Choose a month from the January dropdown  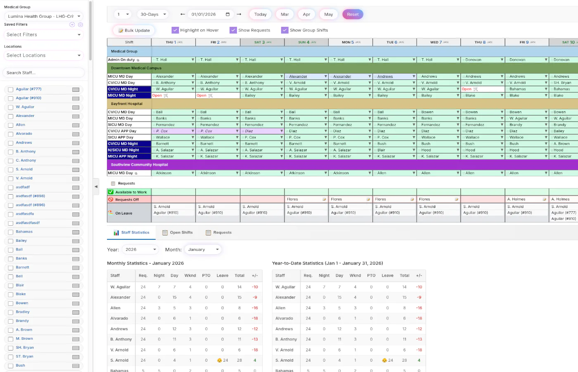pos(203,250)
